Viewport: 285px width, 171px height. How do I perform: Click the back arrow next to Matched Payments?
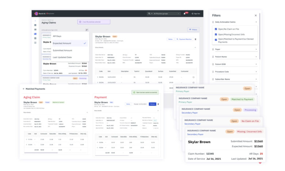click(x=24, y=89)
